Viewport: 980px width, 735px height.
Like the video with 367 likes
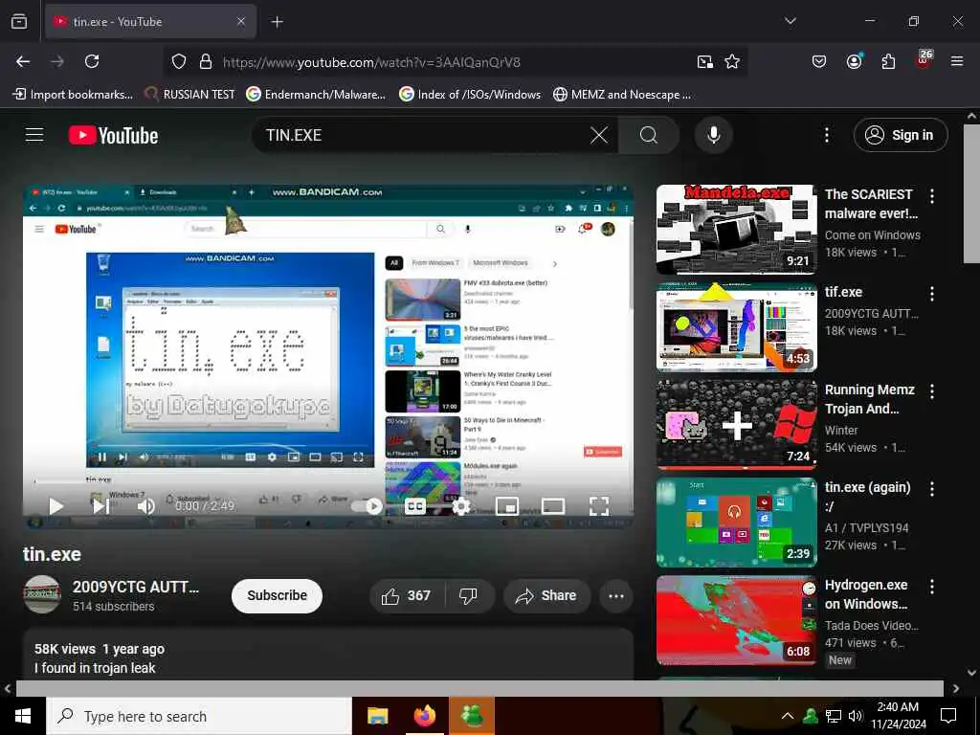[x=406, y=595]
